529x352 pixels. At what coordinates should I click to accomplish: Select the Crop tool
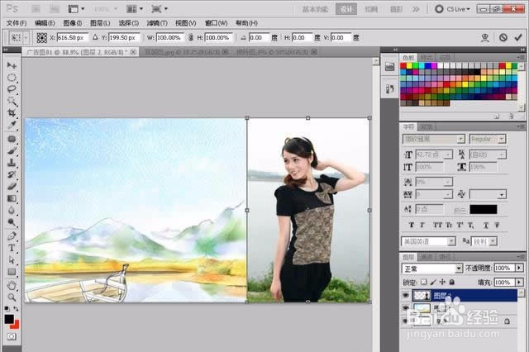(12, 112)
